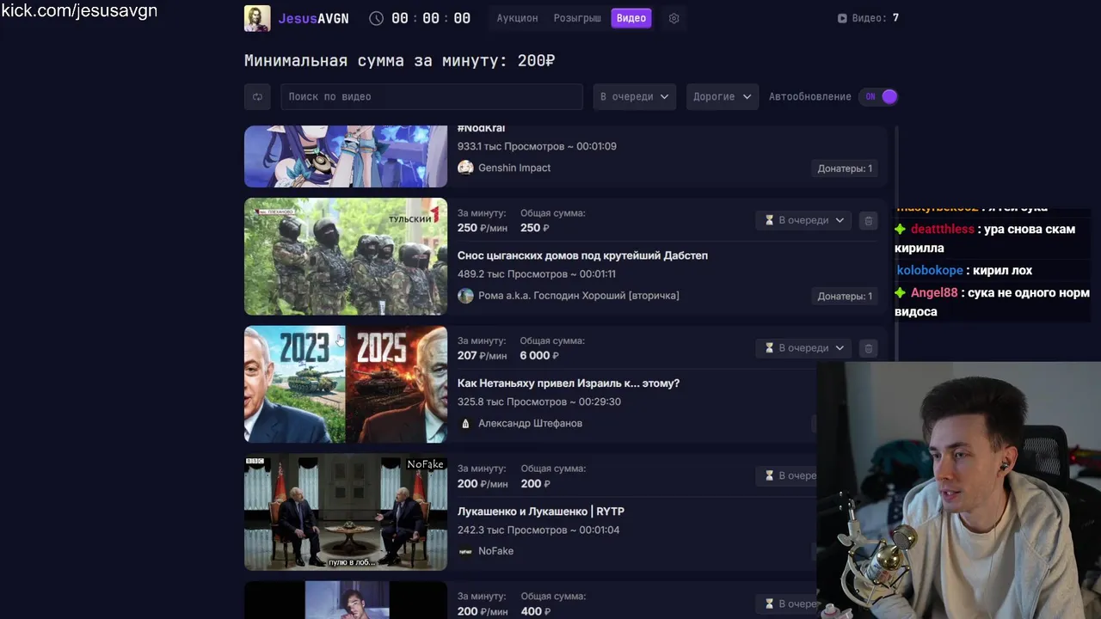The height and width of the screenshot is (619, 1101).
Task: Open title Как Нетаньяху привел Израиль к... этому?
Action: 569,383
